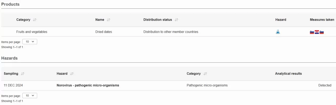Click the Measures taken column header
Screen dimensions: 336x105
click(x=322, y=20)
